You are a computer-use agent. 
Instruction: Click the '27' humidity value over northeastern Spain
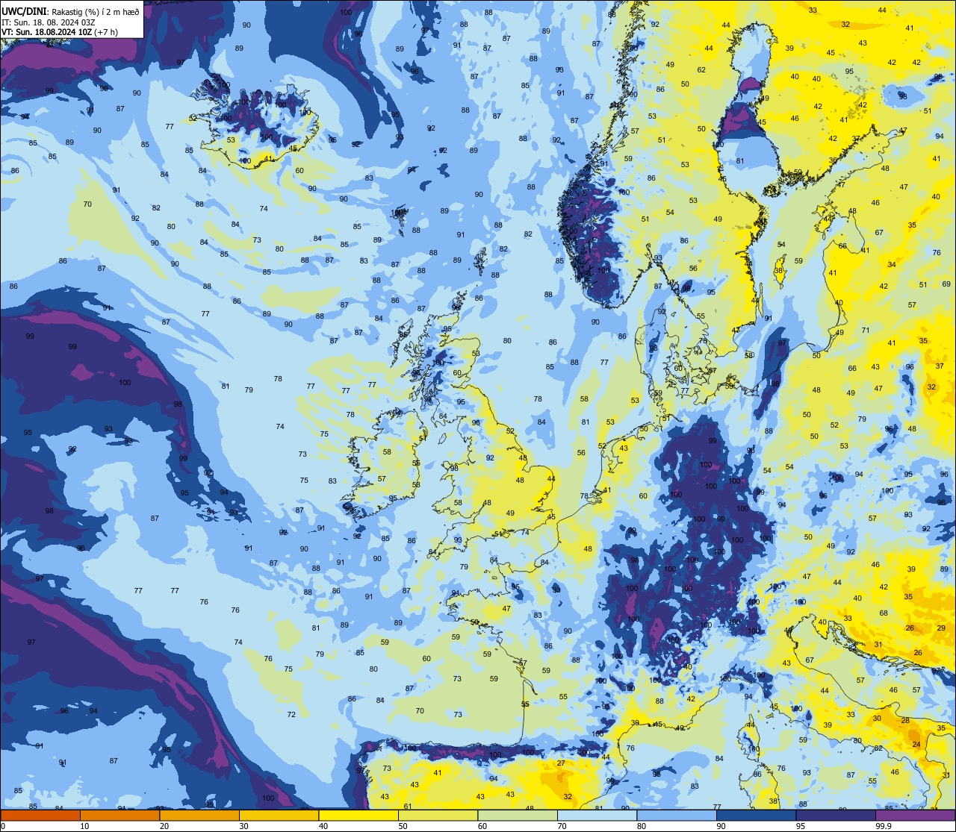pyautogui.click(x=561, y=763)
